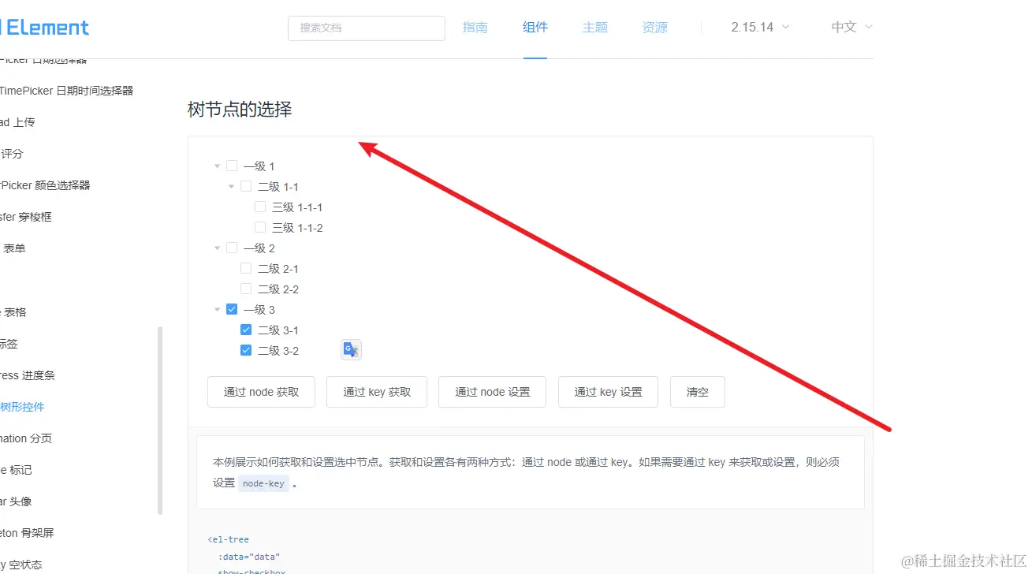Open the 进度条 sidebar item
This screenshot has width=1032, height=574.
(x=28, y=375)
